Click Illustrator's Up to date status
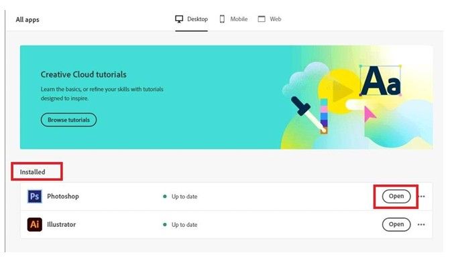This screenshot has height=263, width=450. coord(184,225)
